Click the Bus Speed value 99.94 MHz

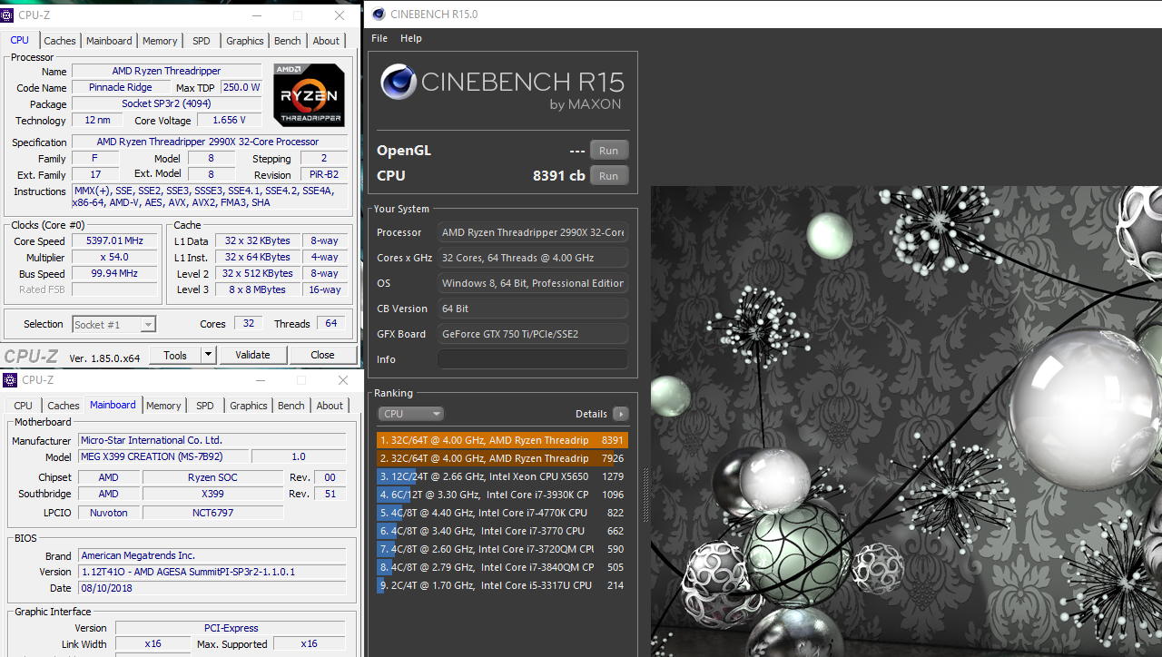coord(113,274)
